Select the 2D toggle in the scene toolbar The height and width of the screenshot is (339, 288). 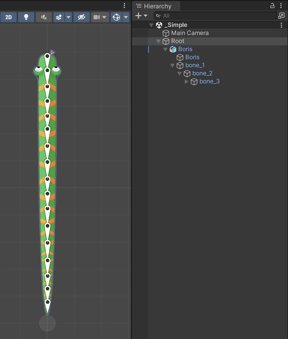coord(8,17)
